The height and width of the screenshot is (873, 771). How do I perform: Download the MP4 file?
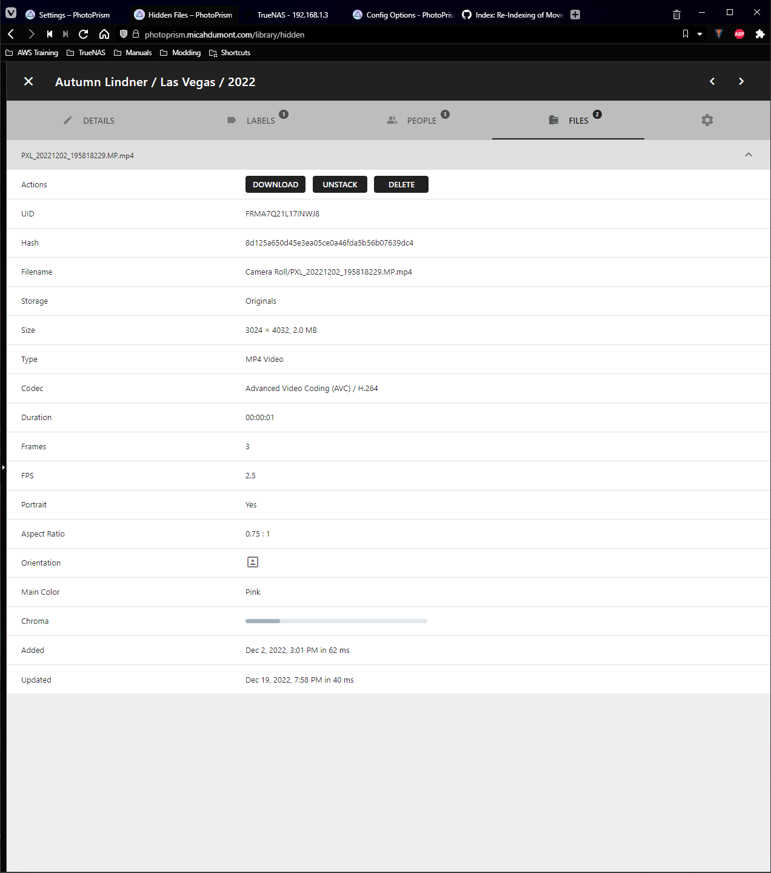[x=275, y=184]
